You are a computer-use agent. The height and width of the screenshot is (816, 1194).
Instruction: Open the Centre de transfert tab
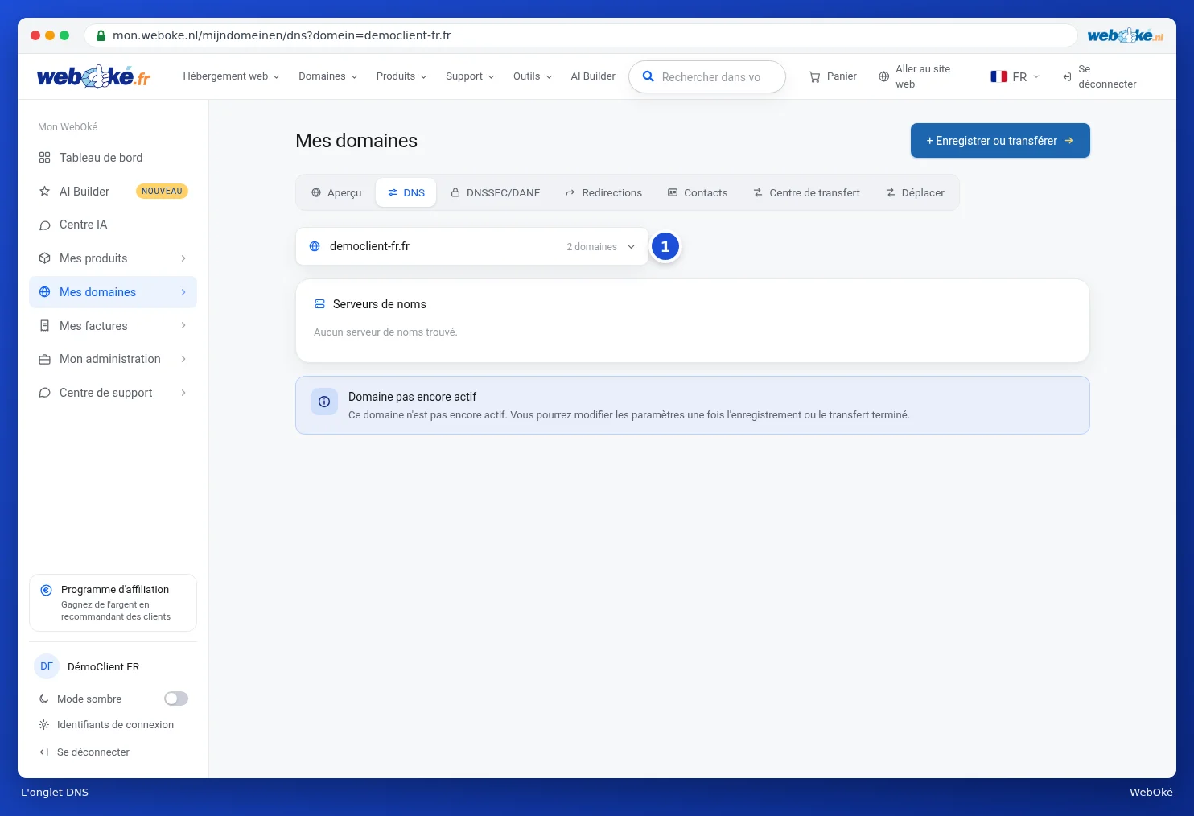coord(806,193)
